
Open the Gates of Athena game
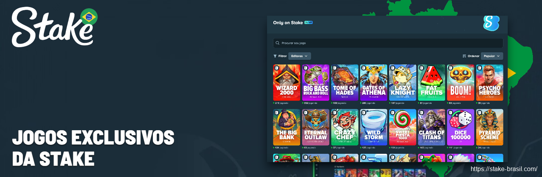point(374,83)
